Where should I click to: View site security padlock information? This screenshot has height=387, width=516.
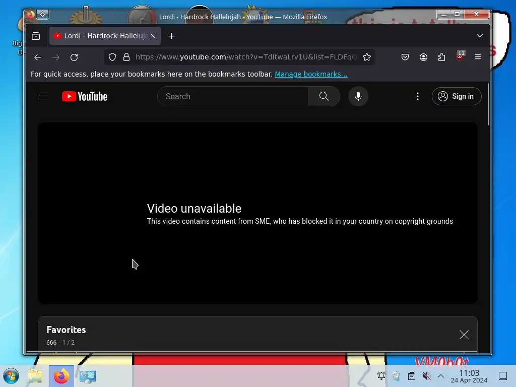click(x=126, y=57)
